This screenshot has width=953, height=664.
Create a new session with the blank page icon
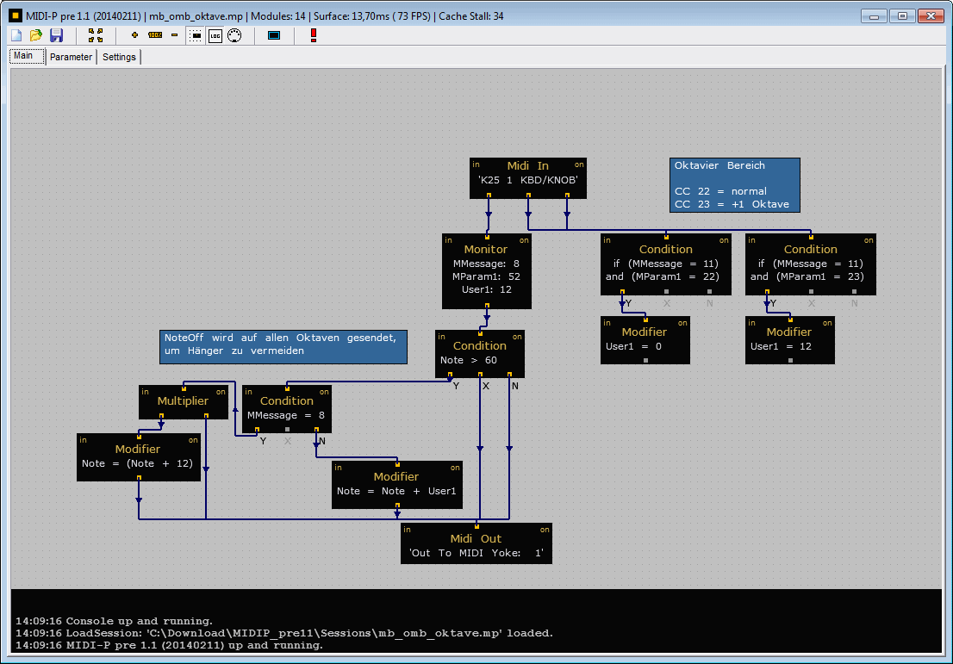16,35
